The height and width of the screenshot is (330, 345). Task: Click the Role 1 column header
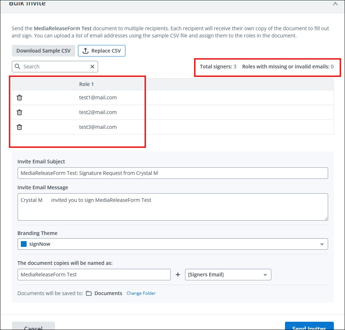tap(86, 84)
